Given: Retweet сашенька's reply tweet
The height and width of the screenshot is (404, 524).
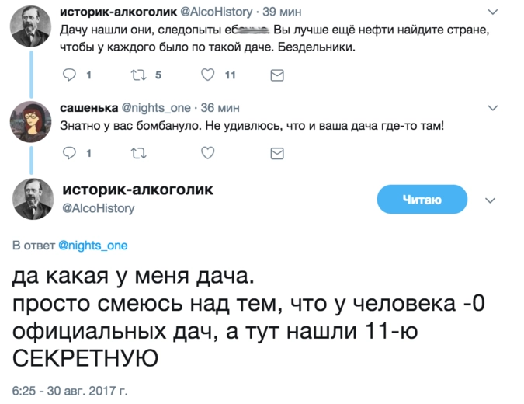Looking at the screenshot, I should (138, 154).
